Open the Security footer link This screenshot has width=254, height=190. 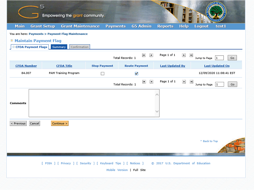[x=86, y=163]
